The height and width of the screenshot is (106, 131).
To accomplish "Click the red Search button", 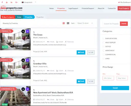I will coord(124,24).
